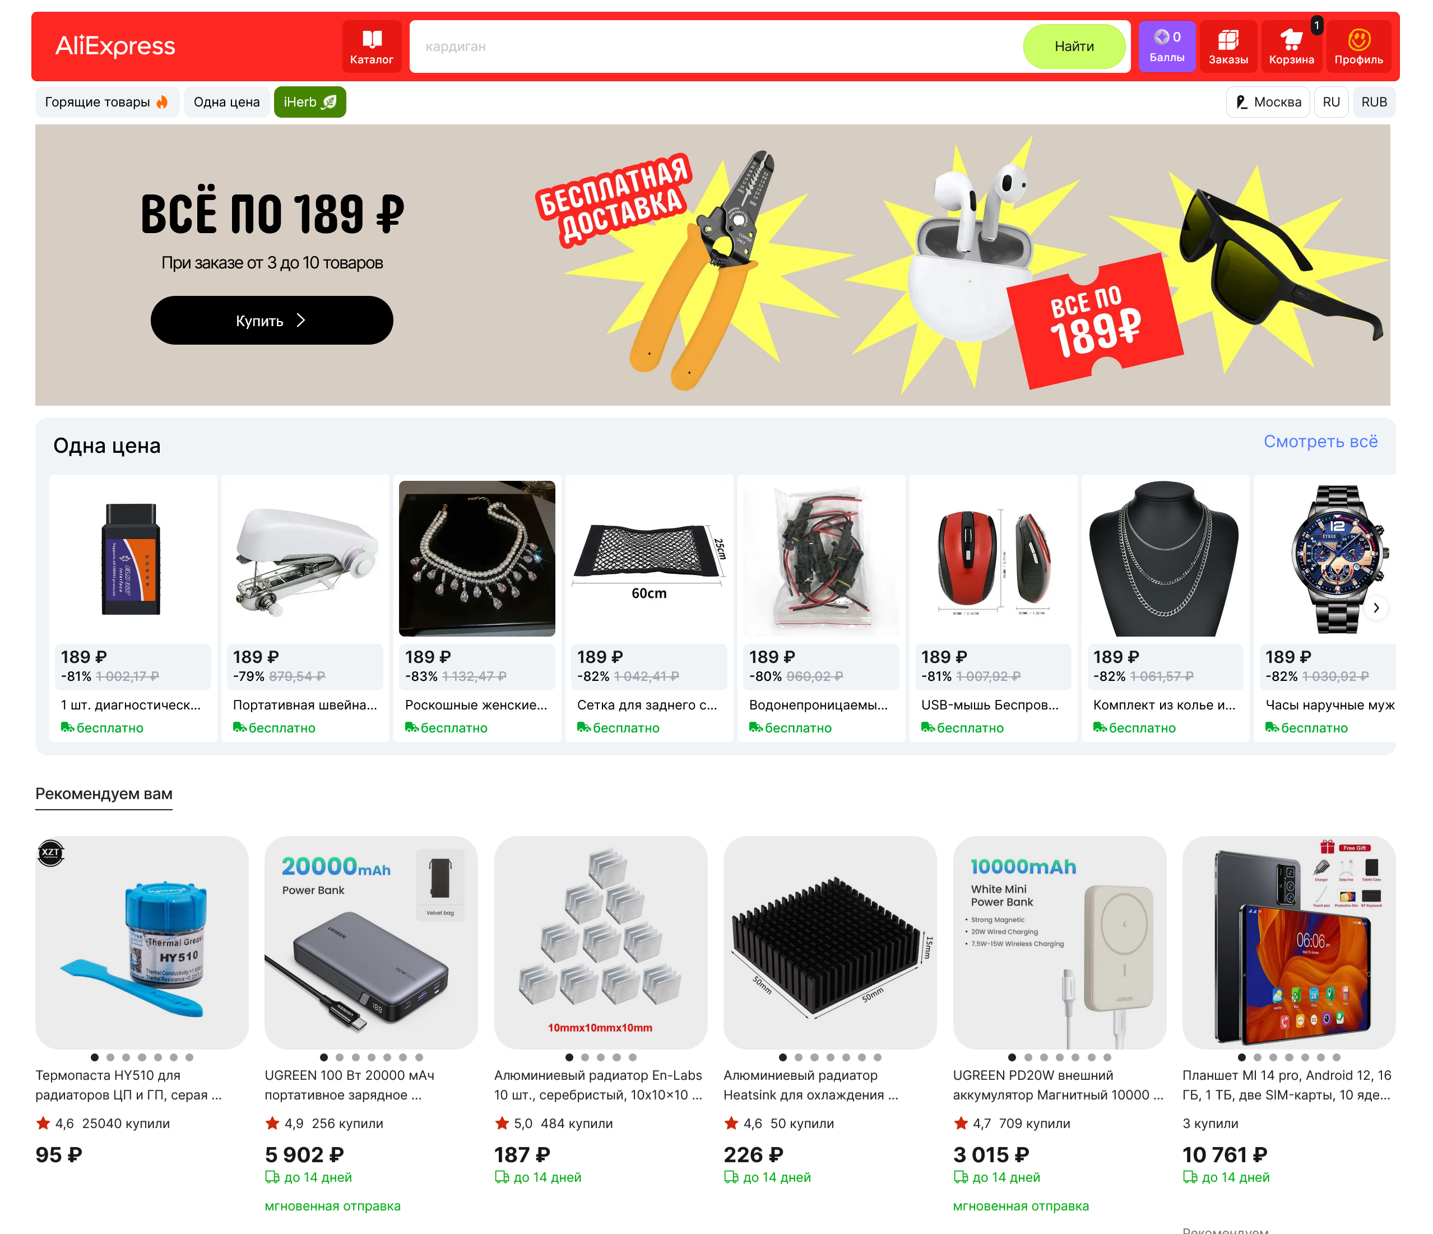
Task: Focus the кардиган search field
Action: (x=716, y=47)
